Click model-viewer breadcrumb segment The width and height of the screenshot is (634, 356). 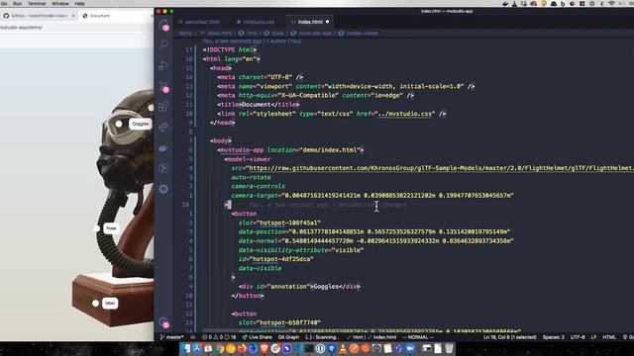point(359,33)
